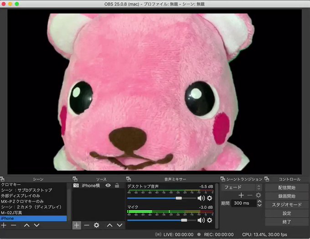This screenshot has height=239, width=310.
Task: Remove selected scene with minus icon
Action: coord(13,225)
